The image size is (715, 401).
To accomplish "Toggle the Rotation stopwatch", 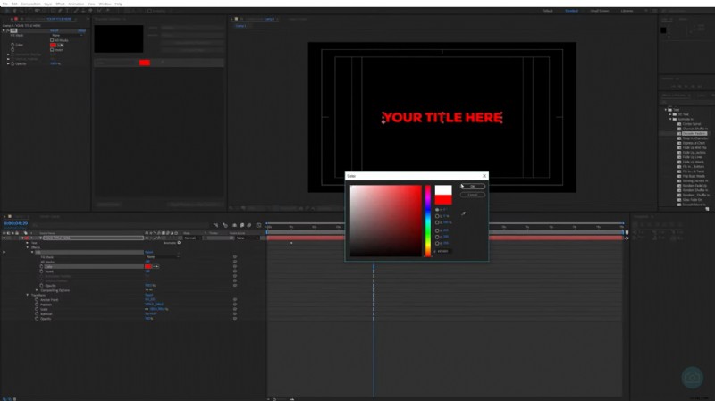I will (x=37, y=314).
